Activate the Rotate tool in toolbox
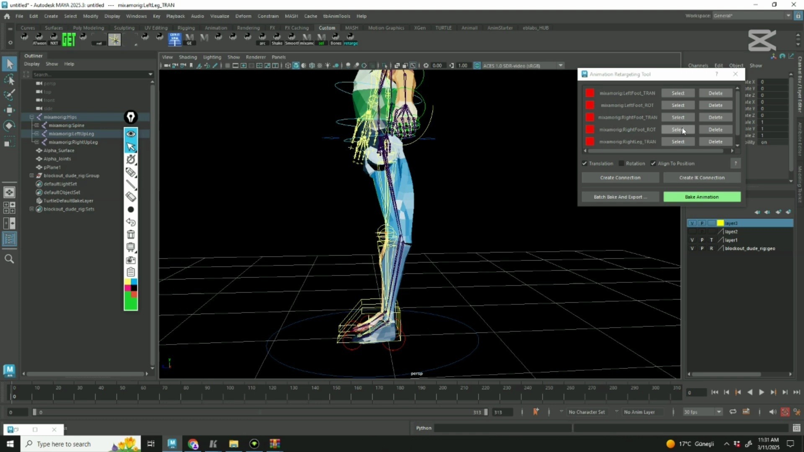The height and width of the screenshot is (452, 804). 10,126
